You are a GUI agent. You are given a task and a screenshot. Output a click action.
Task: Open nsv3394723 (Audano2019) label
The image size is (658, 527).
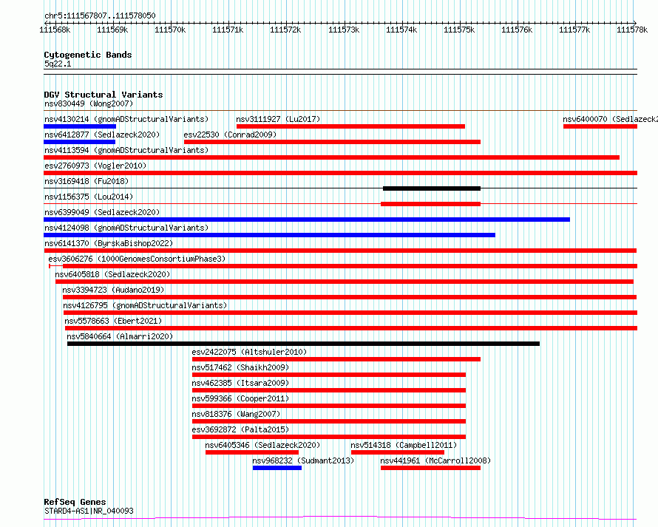click(113, 290)
